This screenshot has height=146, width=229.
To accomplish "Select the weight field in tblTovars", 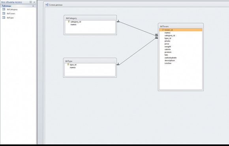I will click(x=168, y=47).
